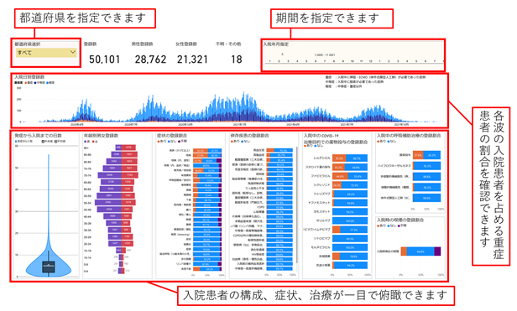Select the 登録数 total value 50,101
Viewport: 517px width, 311px height.
tap(105, 60)
